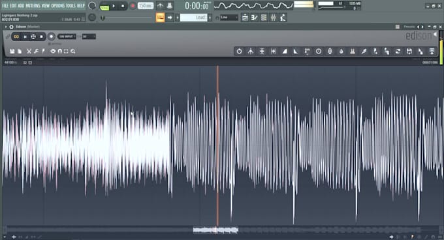444x240 pixels.
Task: Click Edison snap magnet icon
Action: pos(60,51)
